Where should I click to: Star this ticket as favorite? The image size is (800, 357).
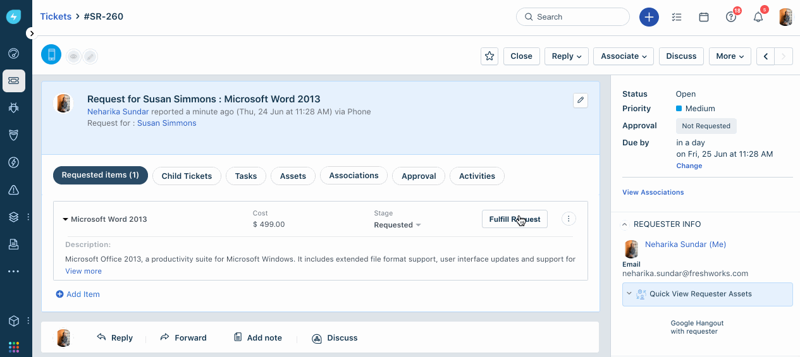[x=489, y=56]
